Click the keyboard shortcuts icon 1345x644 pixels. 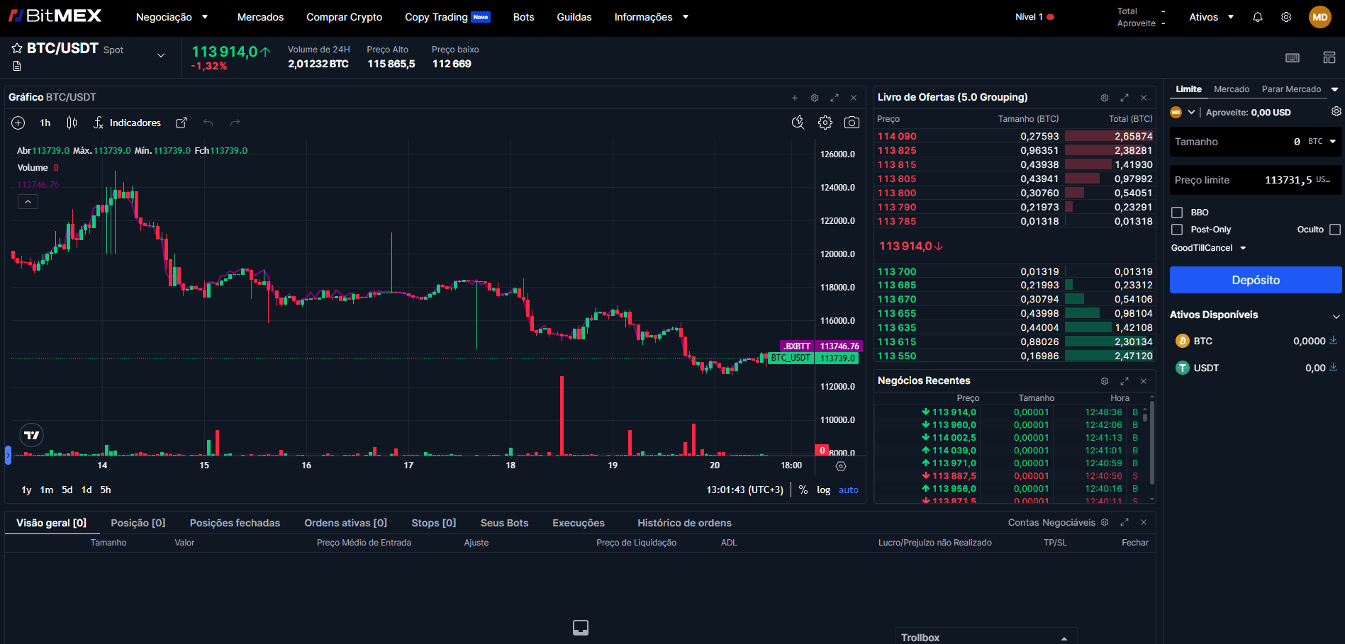click(x=1293, y=57)
